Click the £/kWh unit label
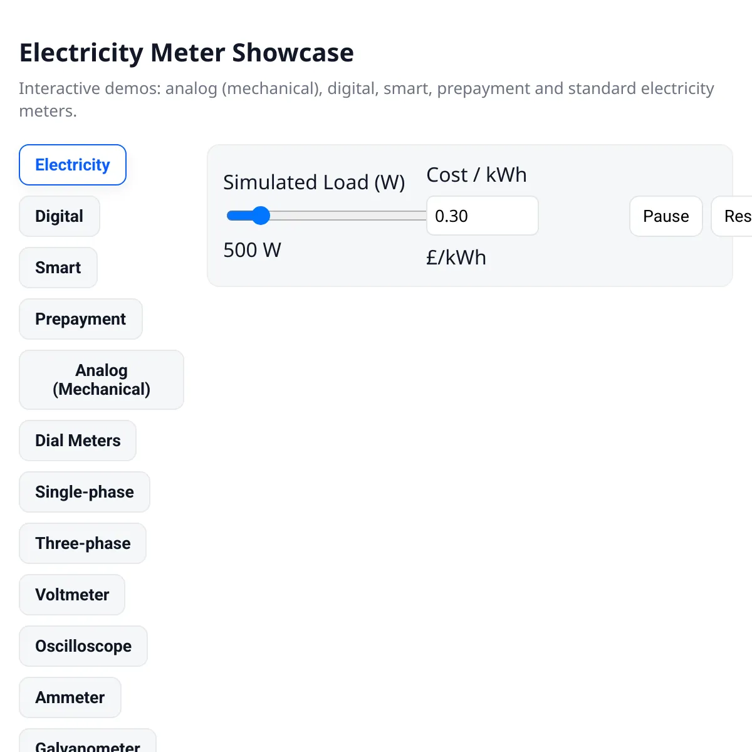This screenshot has width=752, height=752. pyautogui.click(x=456, y=258)
